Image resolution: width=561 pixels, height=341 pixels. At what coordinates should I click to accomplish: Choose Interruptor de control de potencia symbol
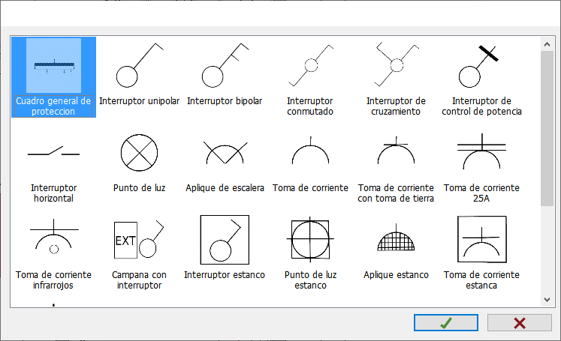478,67
